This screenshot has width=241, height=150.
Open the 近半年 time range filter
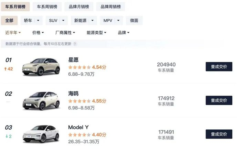(13, 33)
